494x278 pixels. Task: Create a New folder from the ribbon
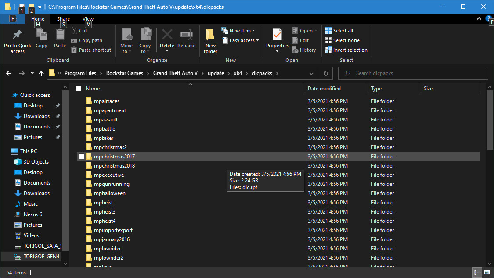coord(210,40)
